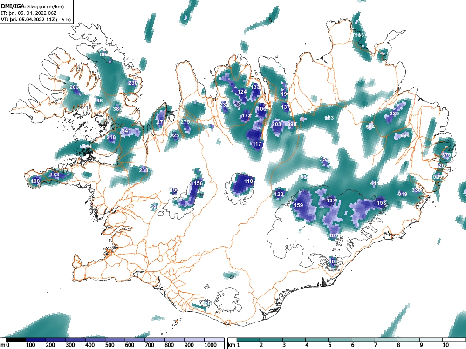Click the title text 'DMI/IGA: Skyggni (m/km)'
Viewport: 466px width, 349px height.
(x=33, y=7)
